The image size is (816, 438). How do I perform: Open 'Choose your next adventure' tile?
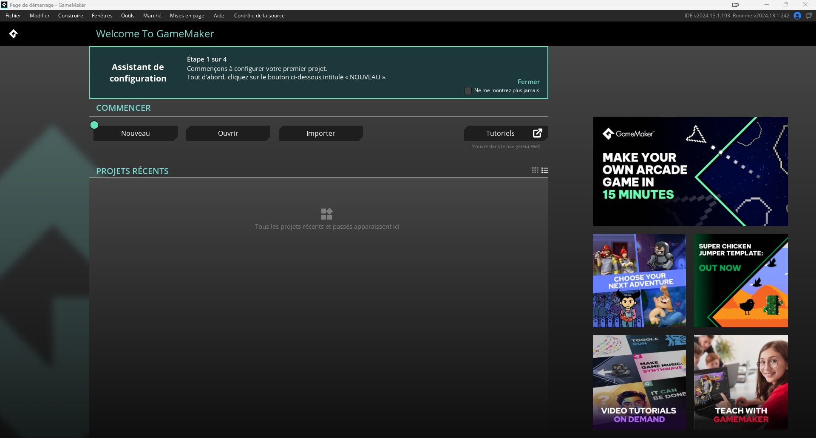[x=639, y=281]
